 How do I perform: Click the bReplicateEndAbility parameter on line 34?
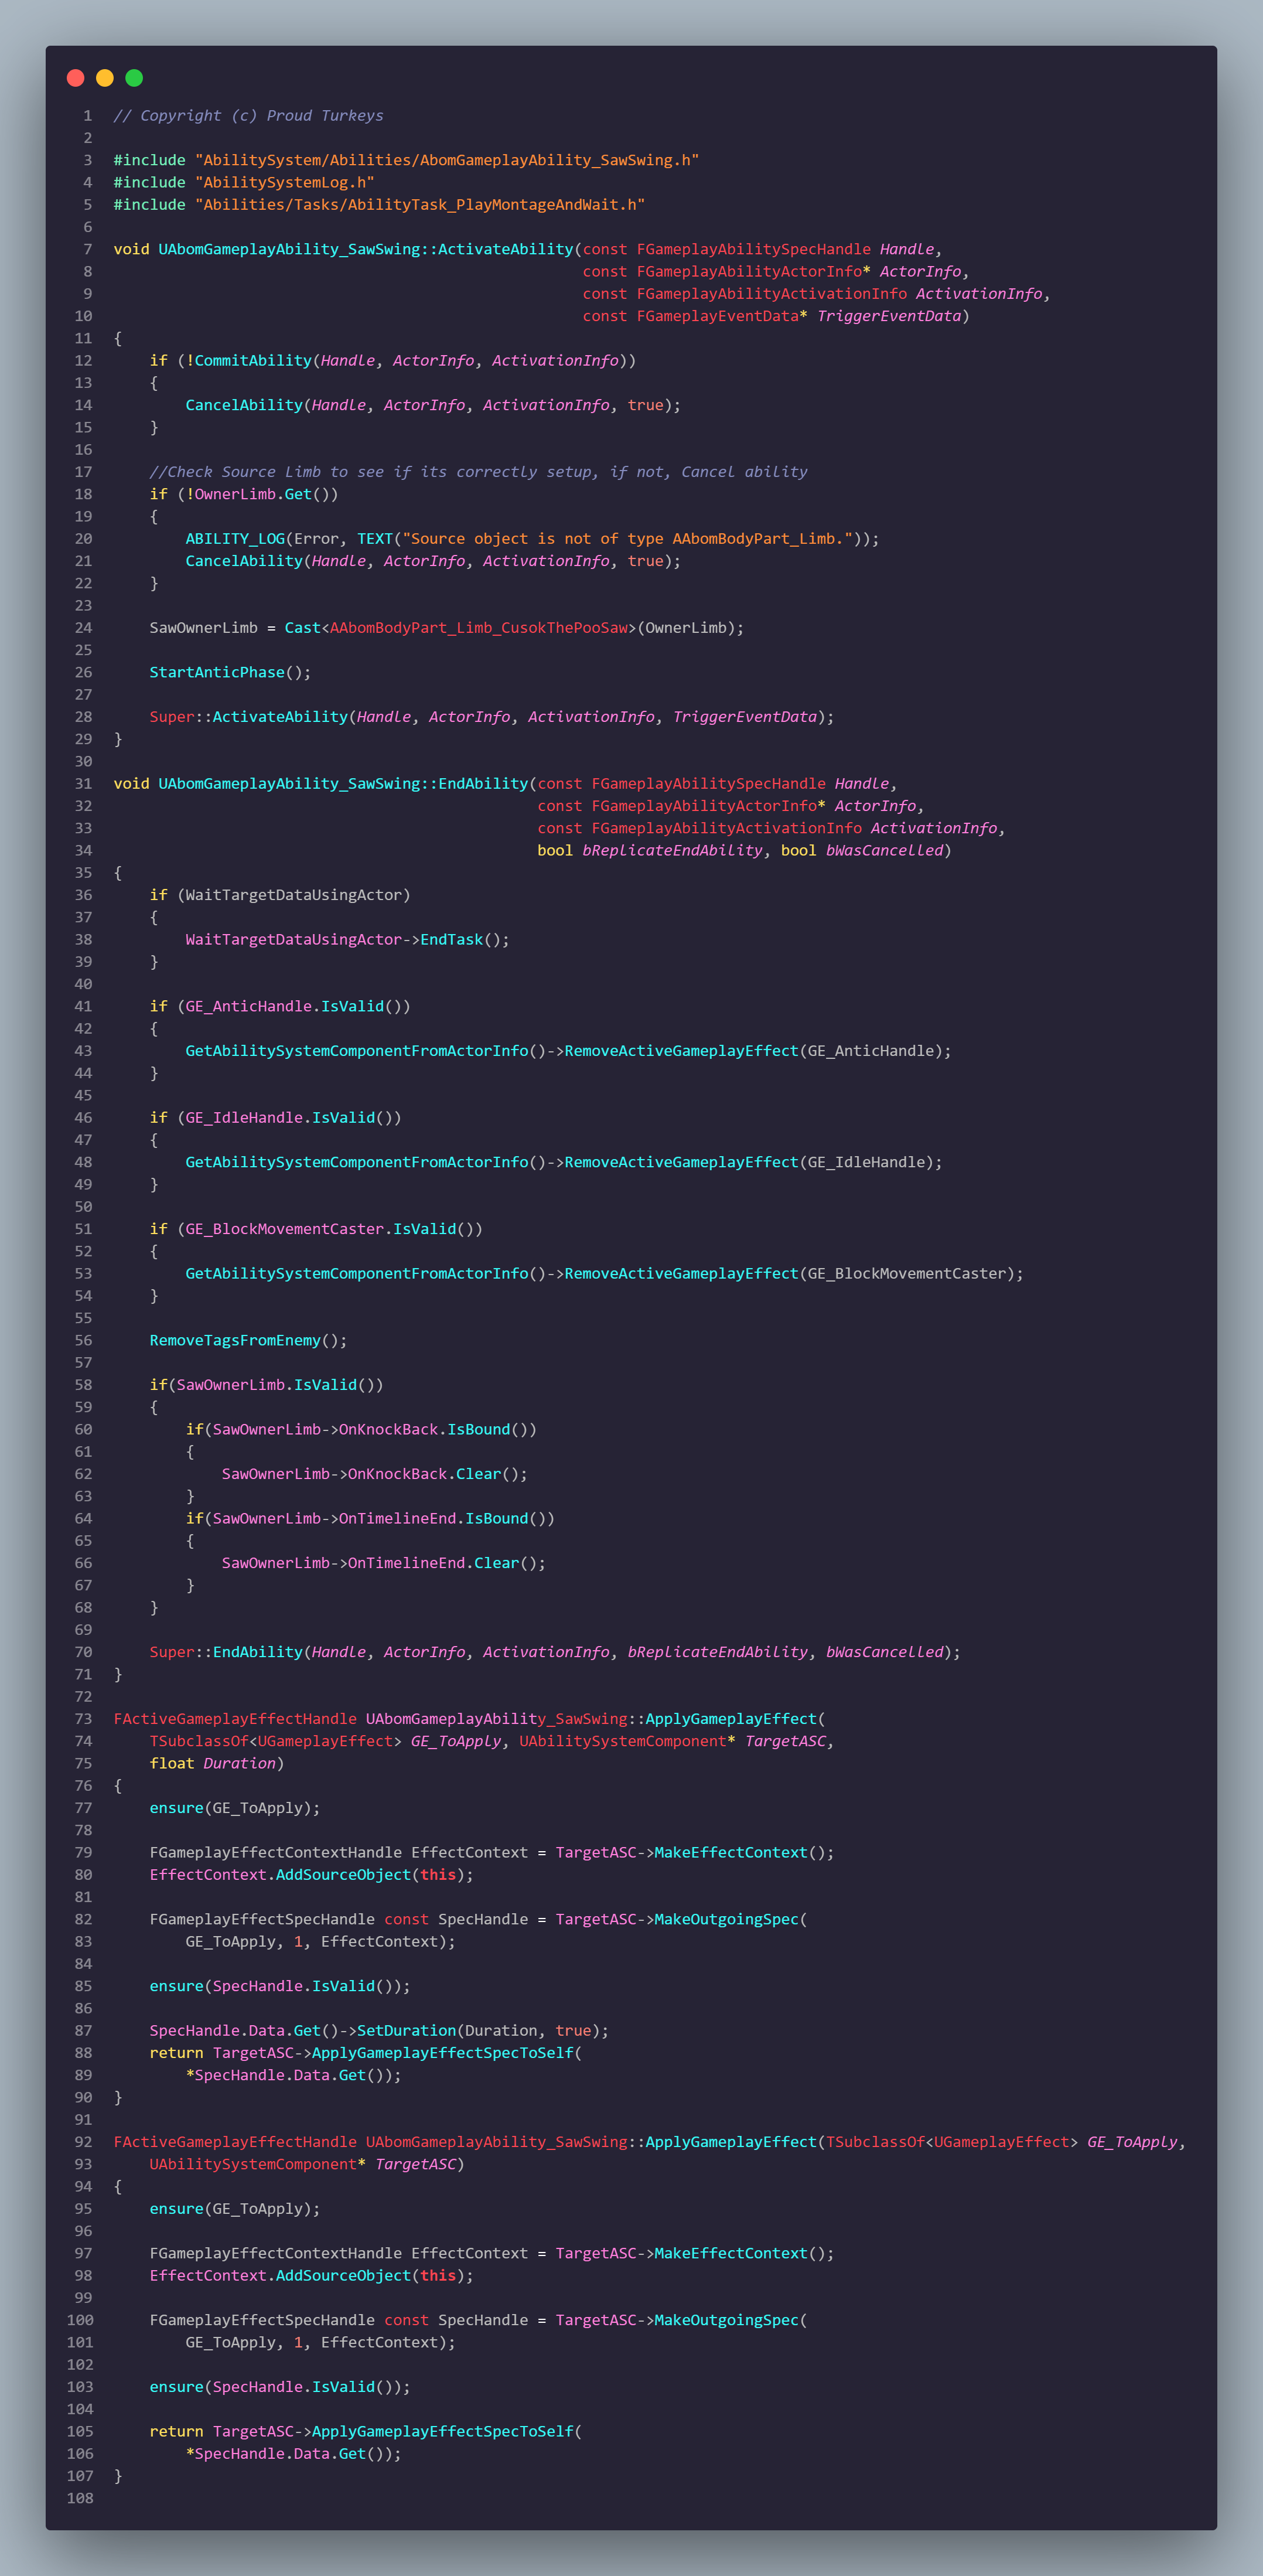click(672, 851)
